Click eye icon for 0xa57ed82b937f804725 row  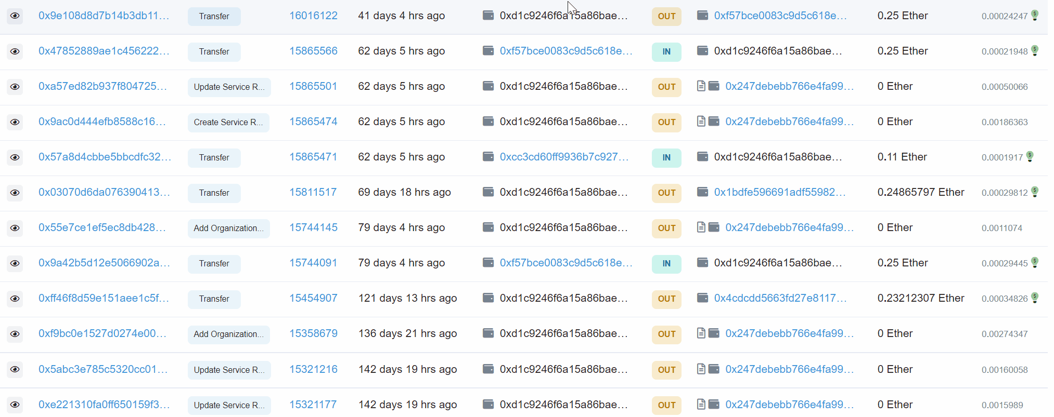pyautogui.click(x=15, y=87)
